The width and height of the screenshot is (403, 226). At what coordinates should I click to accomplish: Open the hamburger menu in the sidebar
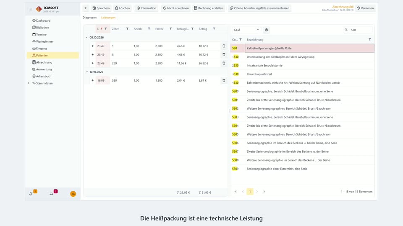click(x=31, y=9)
